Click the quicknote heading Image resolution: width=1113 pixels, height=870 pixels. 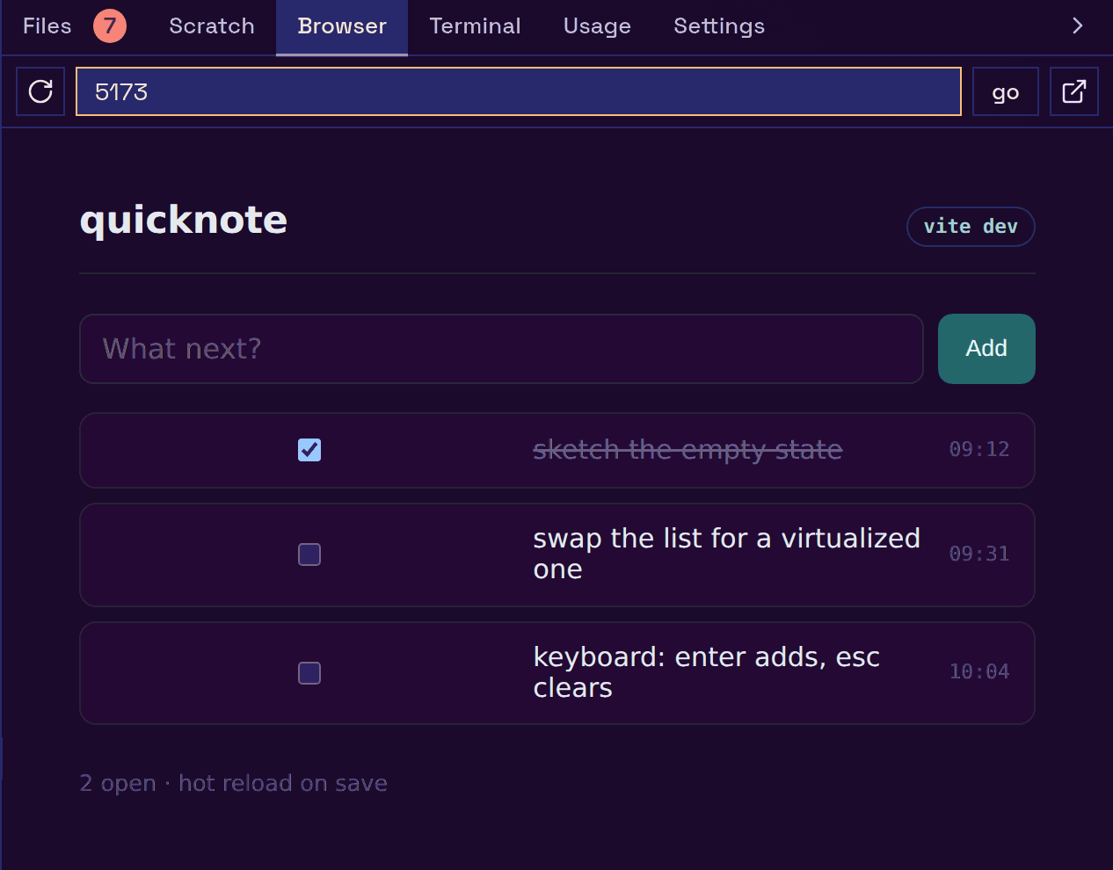point(184,220)
